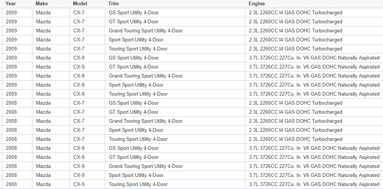Click the Trim column header
The image size is (383, 189).
175,4
